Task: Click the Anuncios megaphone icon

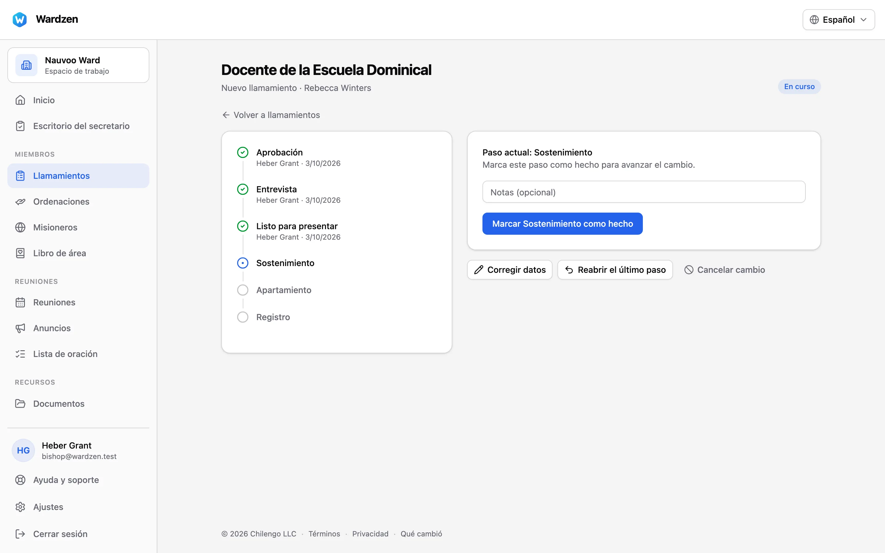Action: [21, 328]
